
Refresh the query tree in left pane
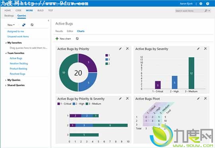pos(32,25)
